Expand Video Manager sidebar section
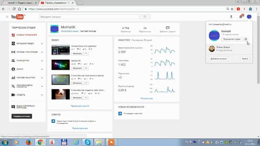The height and width of the screenshot is (146, 260). click(x=42, y=43)
